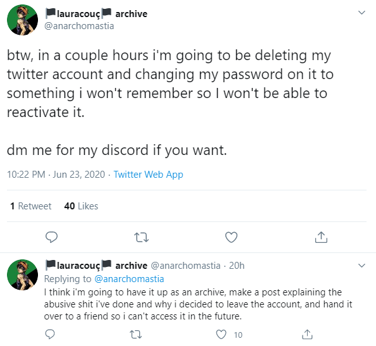Open the @anarchomastia handle in main tweet header
The width and height of the screenshot is (376, 346).
point(79,26)
